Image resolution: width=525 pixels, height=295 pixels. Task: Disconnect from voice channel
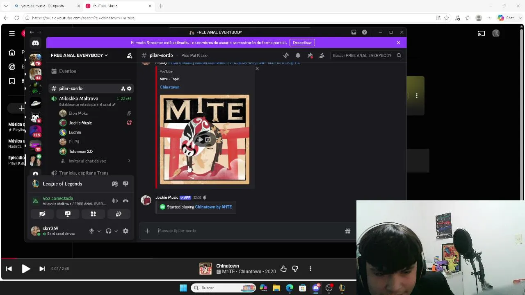[126, 201]
